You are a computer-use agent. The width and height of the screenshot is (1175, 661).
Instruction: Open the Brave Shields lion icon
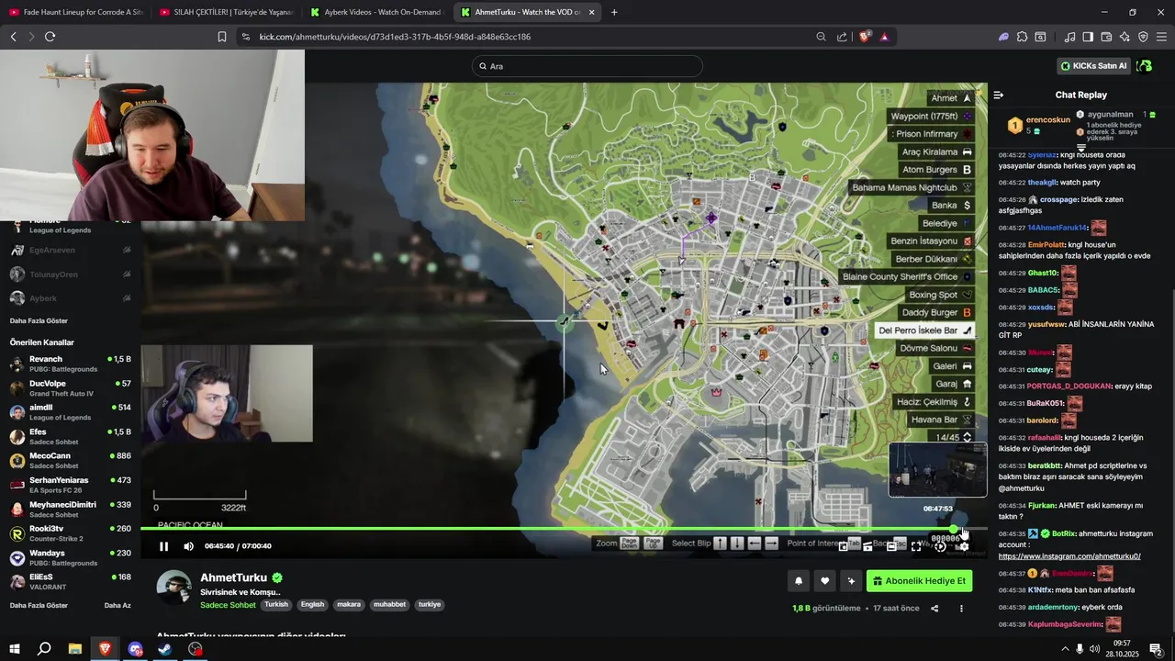coord(864,37)
